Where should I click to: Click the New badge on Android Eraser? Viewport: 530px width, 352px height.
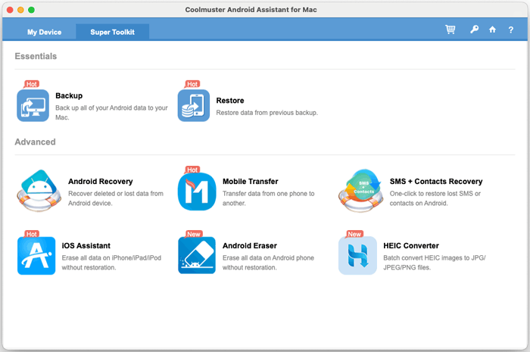click(x=194, y=234)
